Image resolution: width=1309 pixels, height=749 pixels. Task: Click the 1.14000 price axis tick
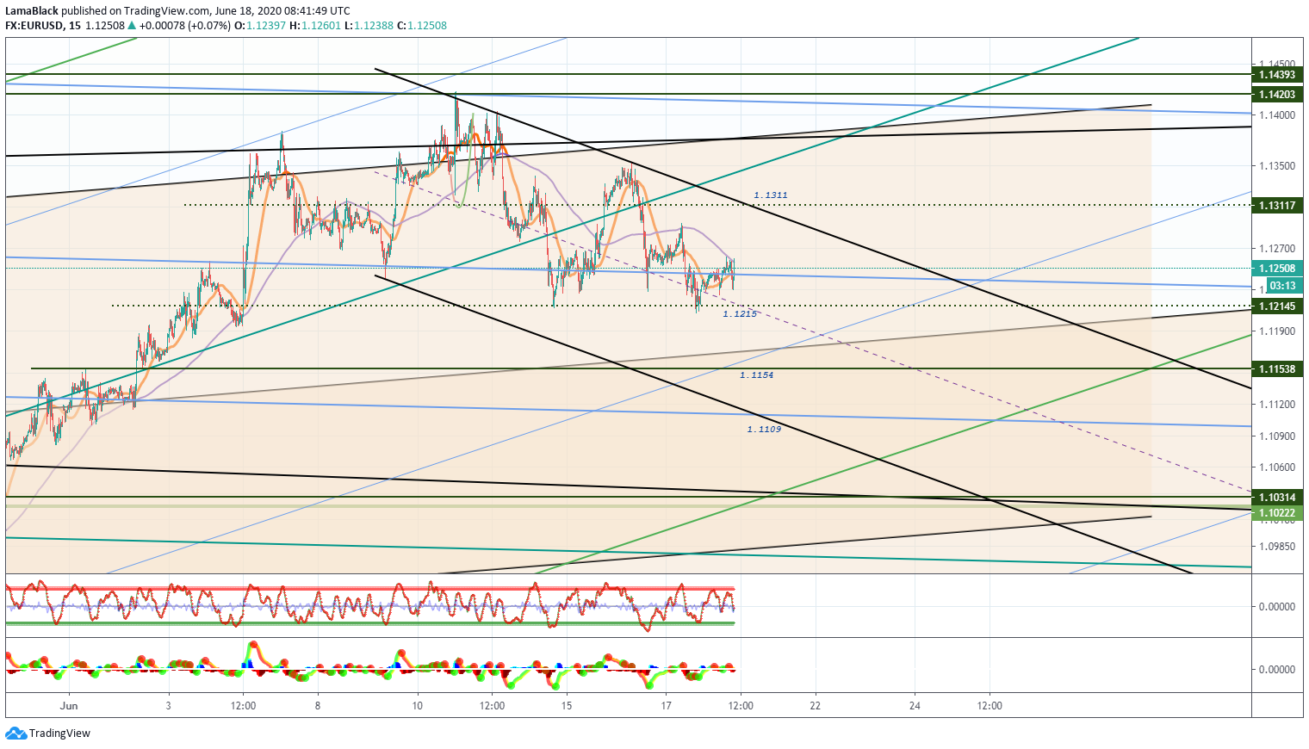tap(1277, 115)
